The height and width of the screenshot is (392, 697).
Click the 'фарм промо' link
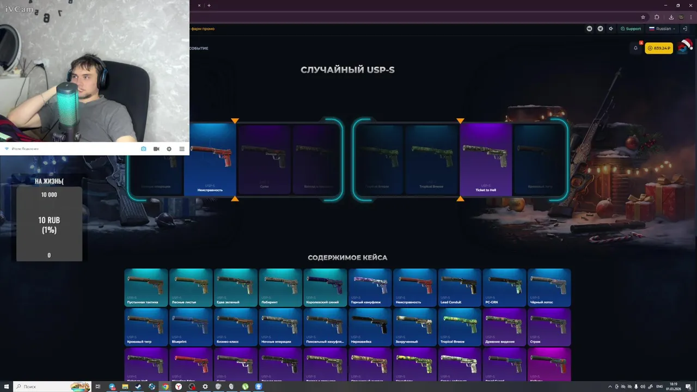click(203, 29)
